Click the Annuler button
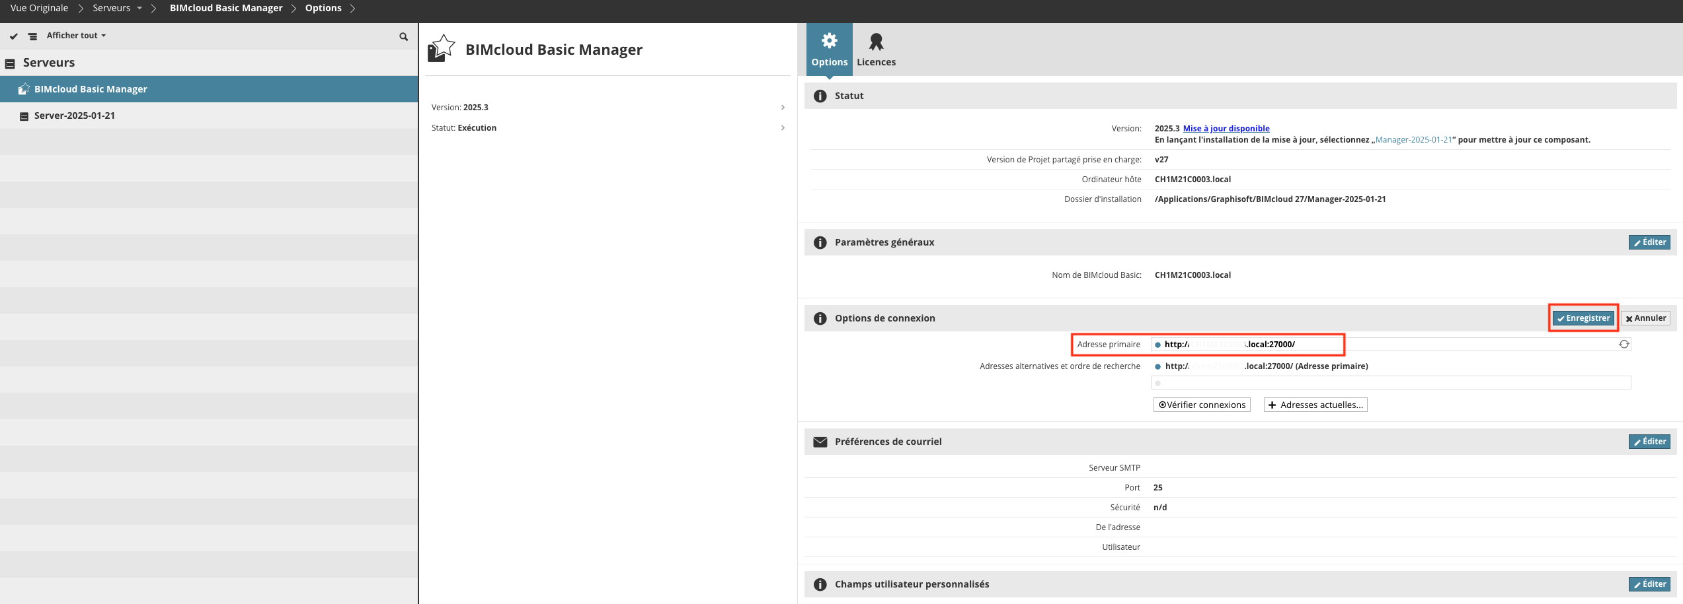The image size is (1683, 604). 1645,318
